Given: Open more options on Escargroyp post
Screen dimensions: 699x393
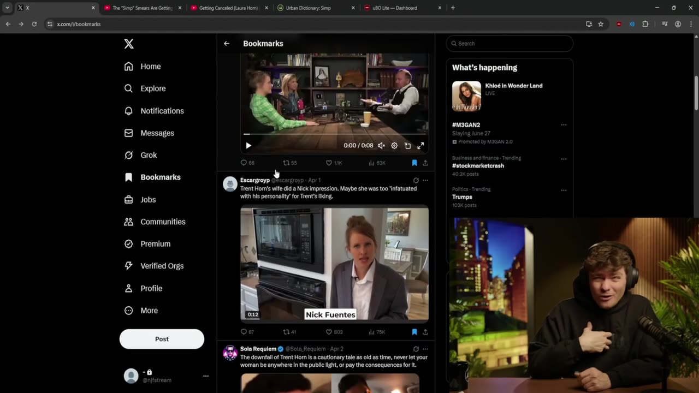Looking at the screenshot, I should [x=425, y=180].
